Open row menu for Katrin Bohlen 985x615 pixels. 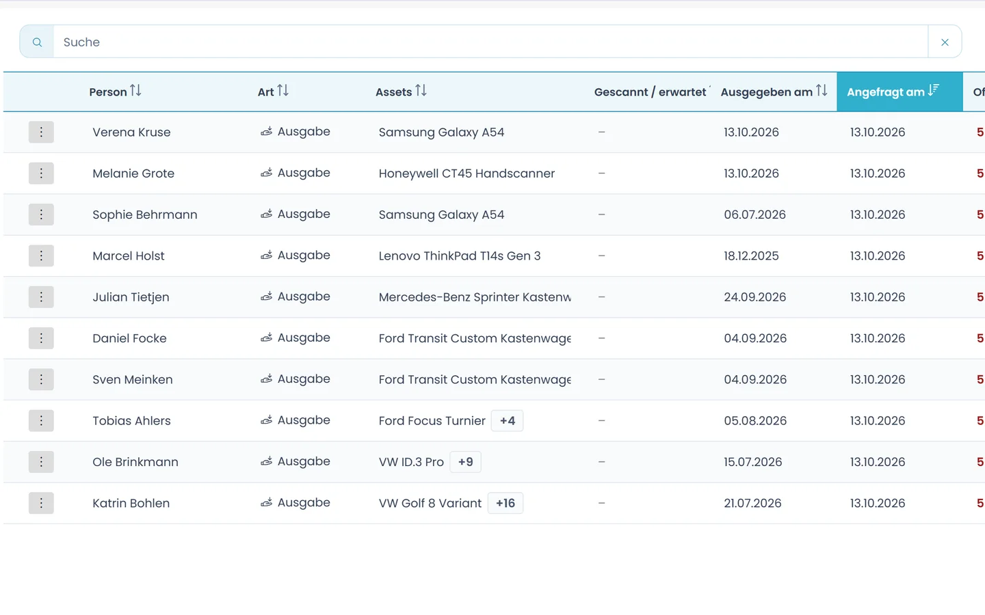(41, 503)
